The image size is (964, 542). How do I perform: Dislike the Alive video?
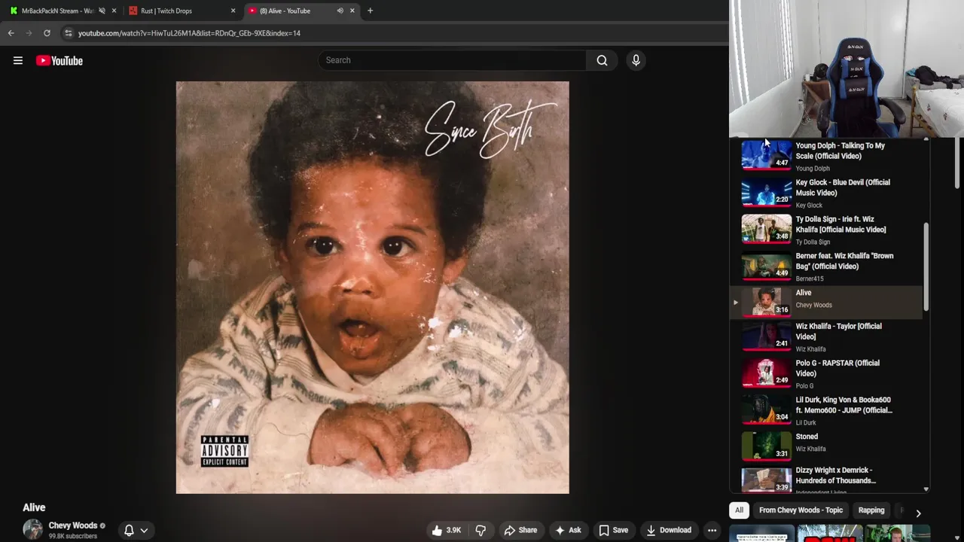click(x=480, y=530)
